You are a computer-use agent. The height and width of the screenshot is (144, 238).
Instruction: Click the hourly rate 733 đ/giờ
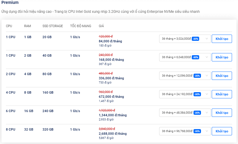coord(105,83)
